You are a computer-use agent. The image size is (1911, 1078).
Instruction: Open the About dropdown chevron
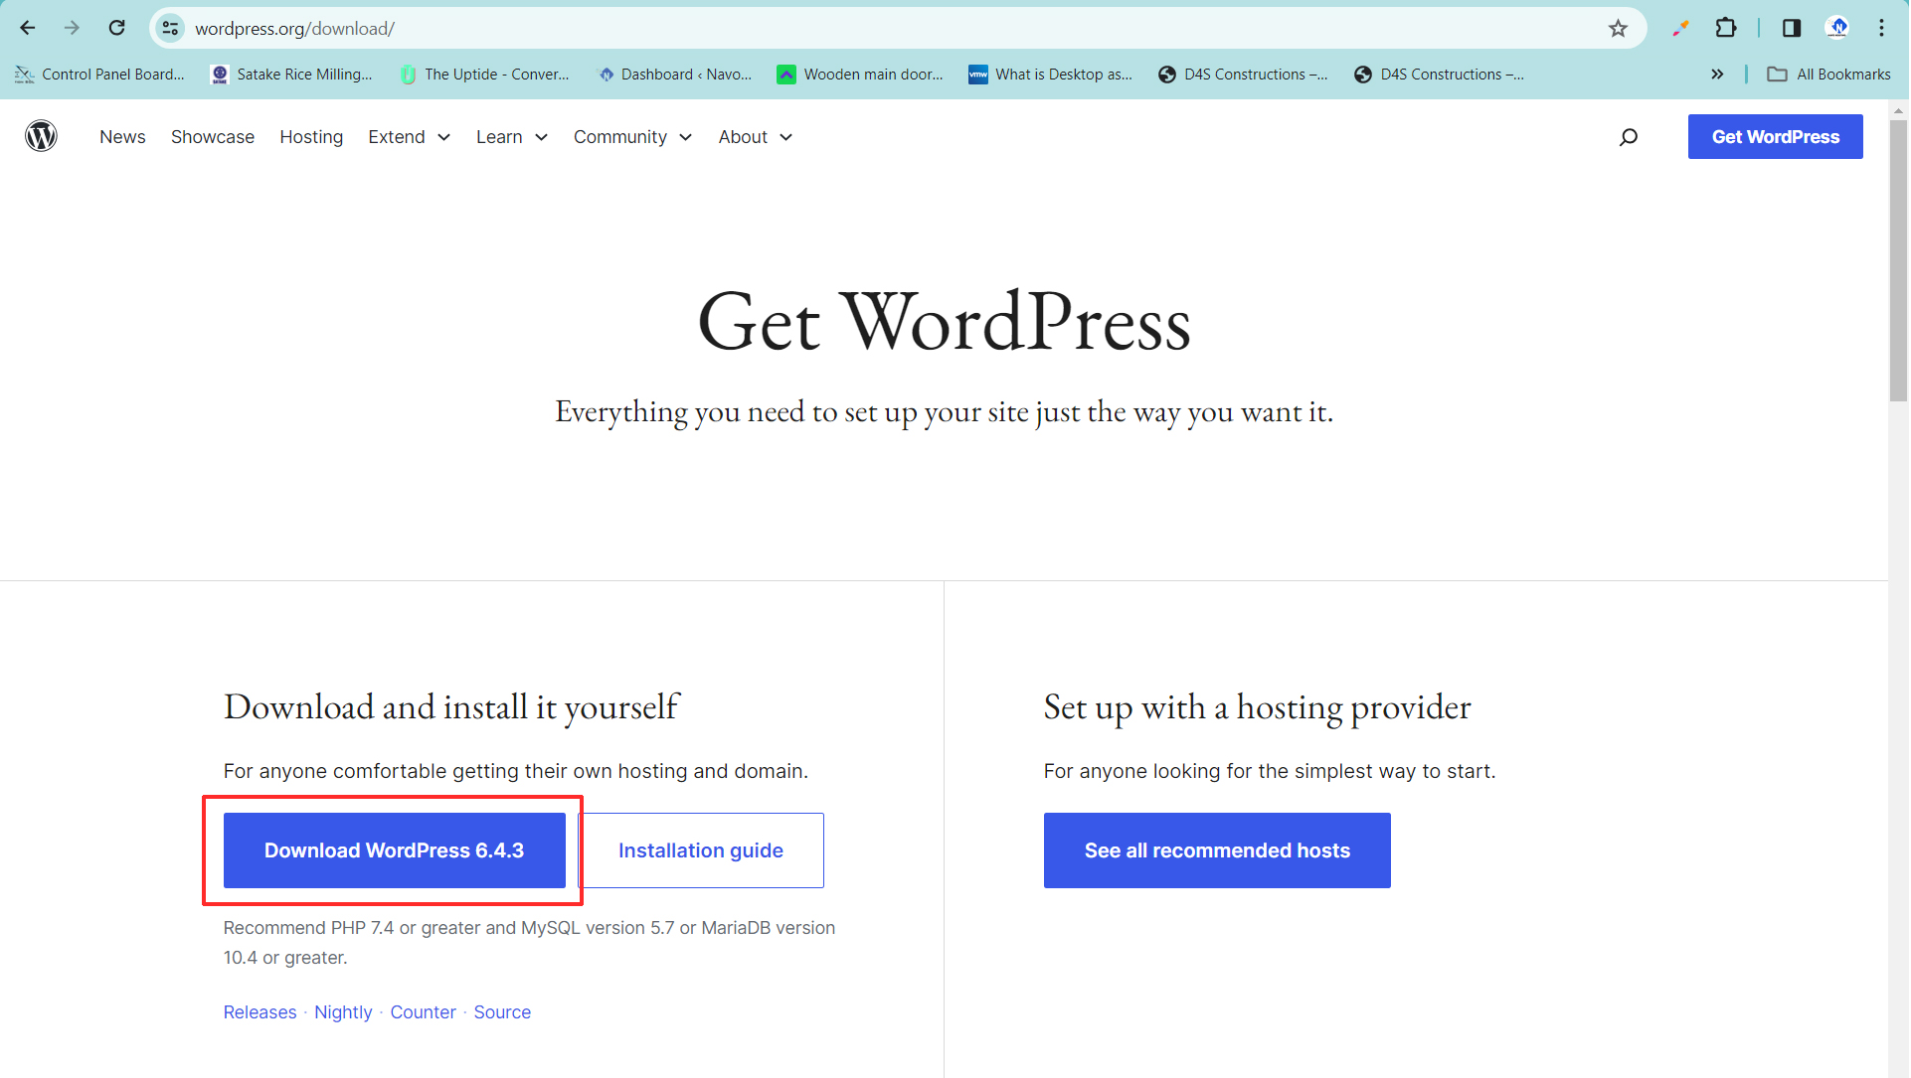(786, 137)
